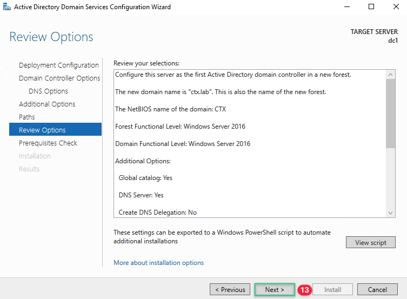Viewport: 407px width, 299px height.
Task: Click 'Domain Functional Level: Windows Server 2016' line
Action: click(x=183, y=144)
